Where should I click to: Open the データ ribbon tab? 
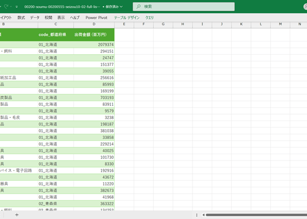[x=35, y=18]
